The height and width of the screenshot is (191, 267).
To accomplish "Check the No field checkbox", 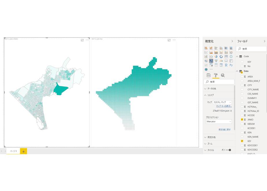I will point(242,66).
